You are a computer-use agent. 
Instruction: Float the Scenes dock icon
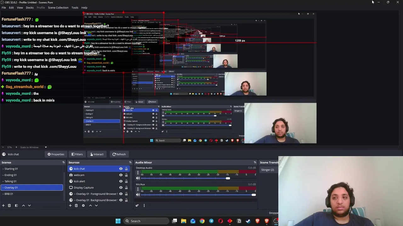pyautogui.click(x=64, y=162)
